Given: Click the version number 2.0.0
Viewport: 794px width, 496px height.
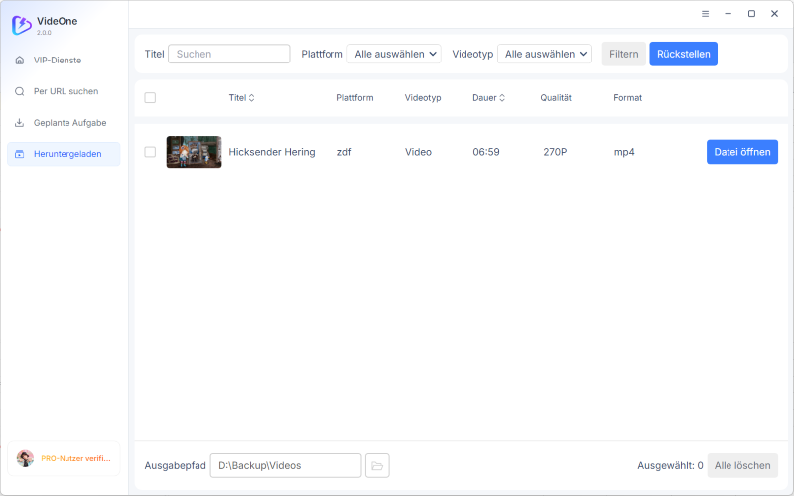Looking at the screenshot, I should 44,33.
